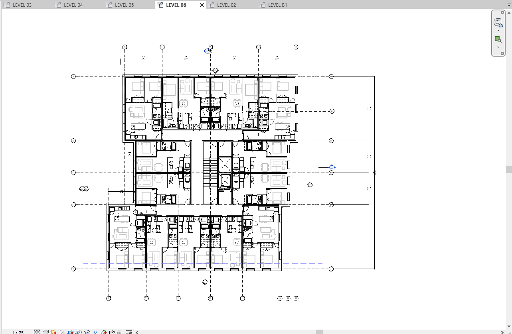Close the LEVEL 06 view tab

[202, 5]
